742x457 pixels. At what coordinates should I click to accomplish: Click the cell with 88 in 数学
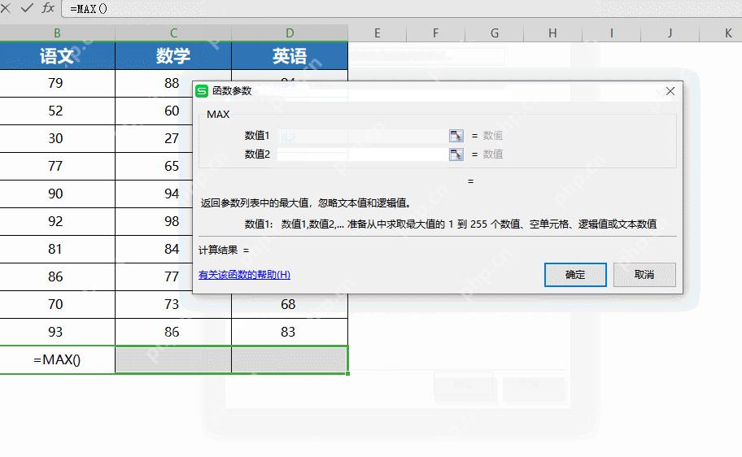click(154, 83)
